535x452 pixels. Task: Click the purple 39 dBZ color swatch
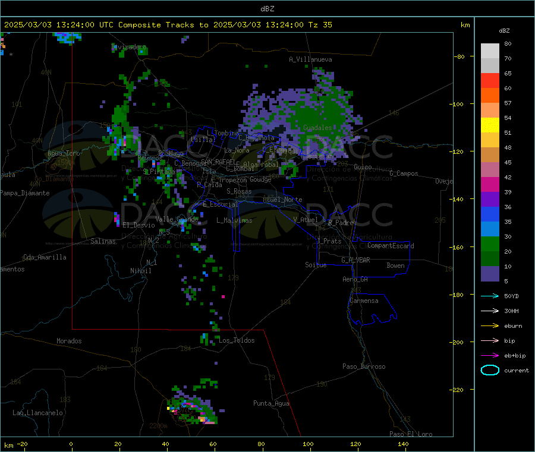[x=490, y=199]
